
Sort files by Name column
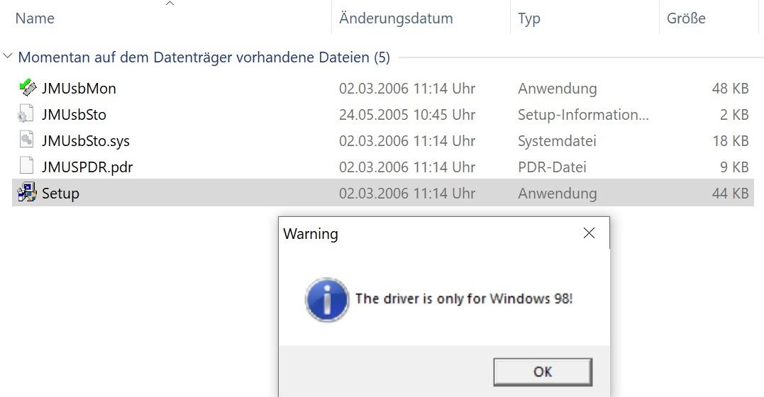[35, 18]
